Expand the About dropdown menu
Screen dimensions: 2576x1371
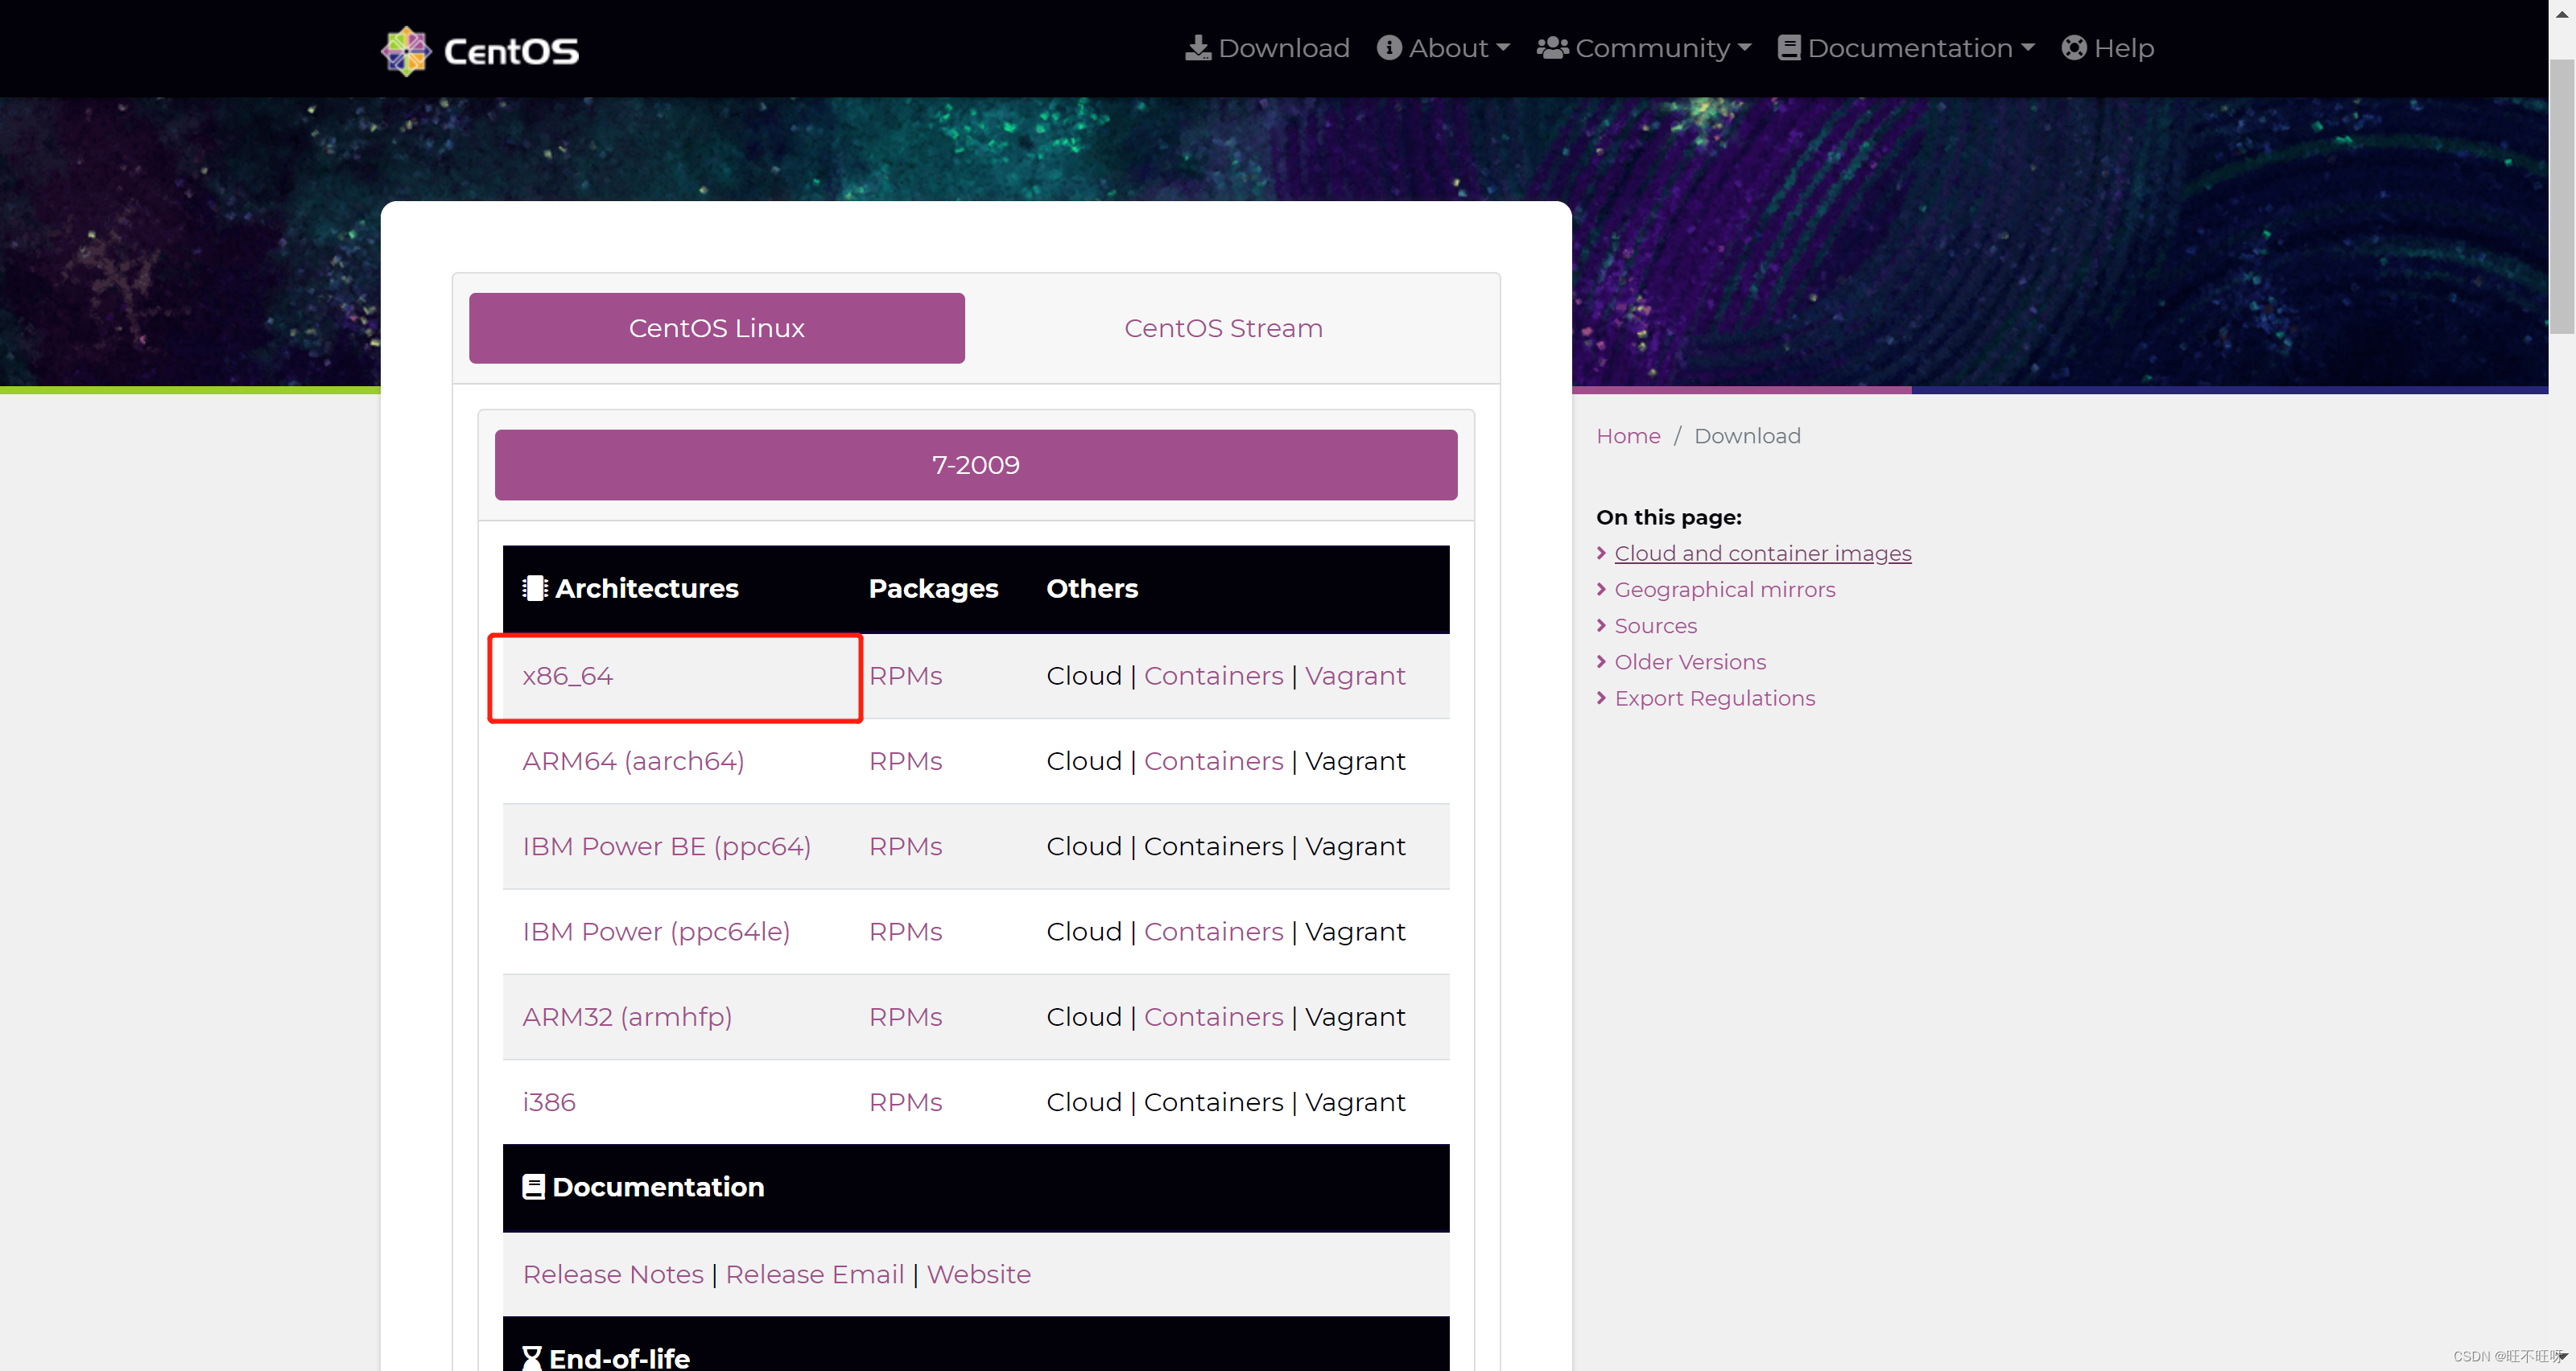[x=1443, y=47]
